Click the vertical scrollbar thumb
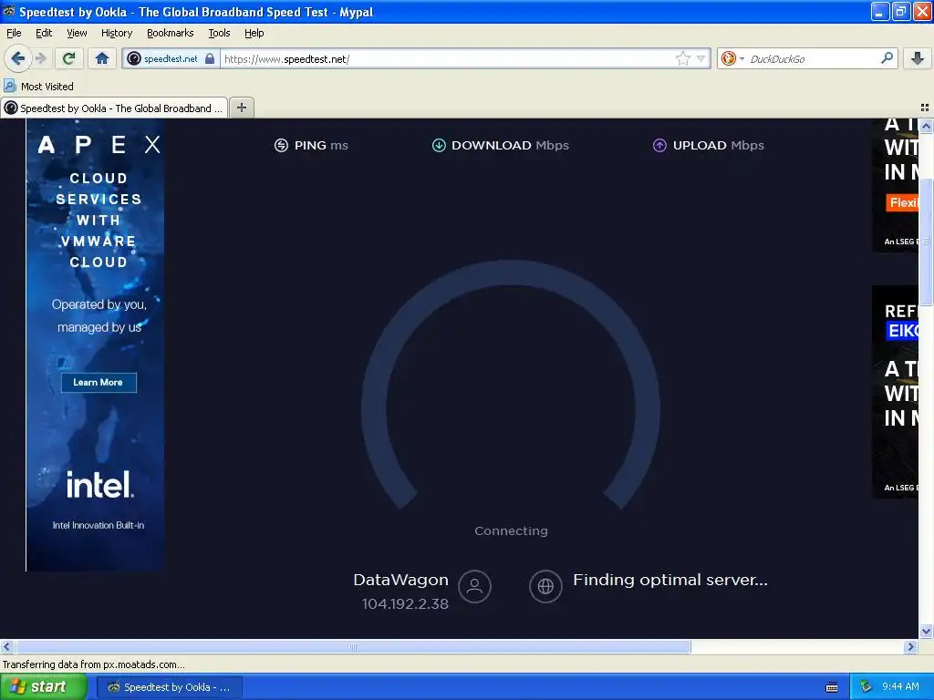 pyautogui.click(x=926, y=241)
